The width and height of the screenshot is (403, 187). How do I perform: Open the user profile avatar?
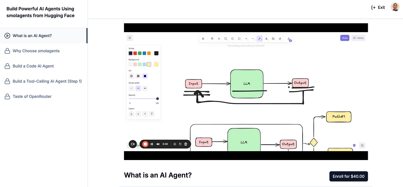pos(395,7)
